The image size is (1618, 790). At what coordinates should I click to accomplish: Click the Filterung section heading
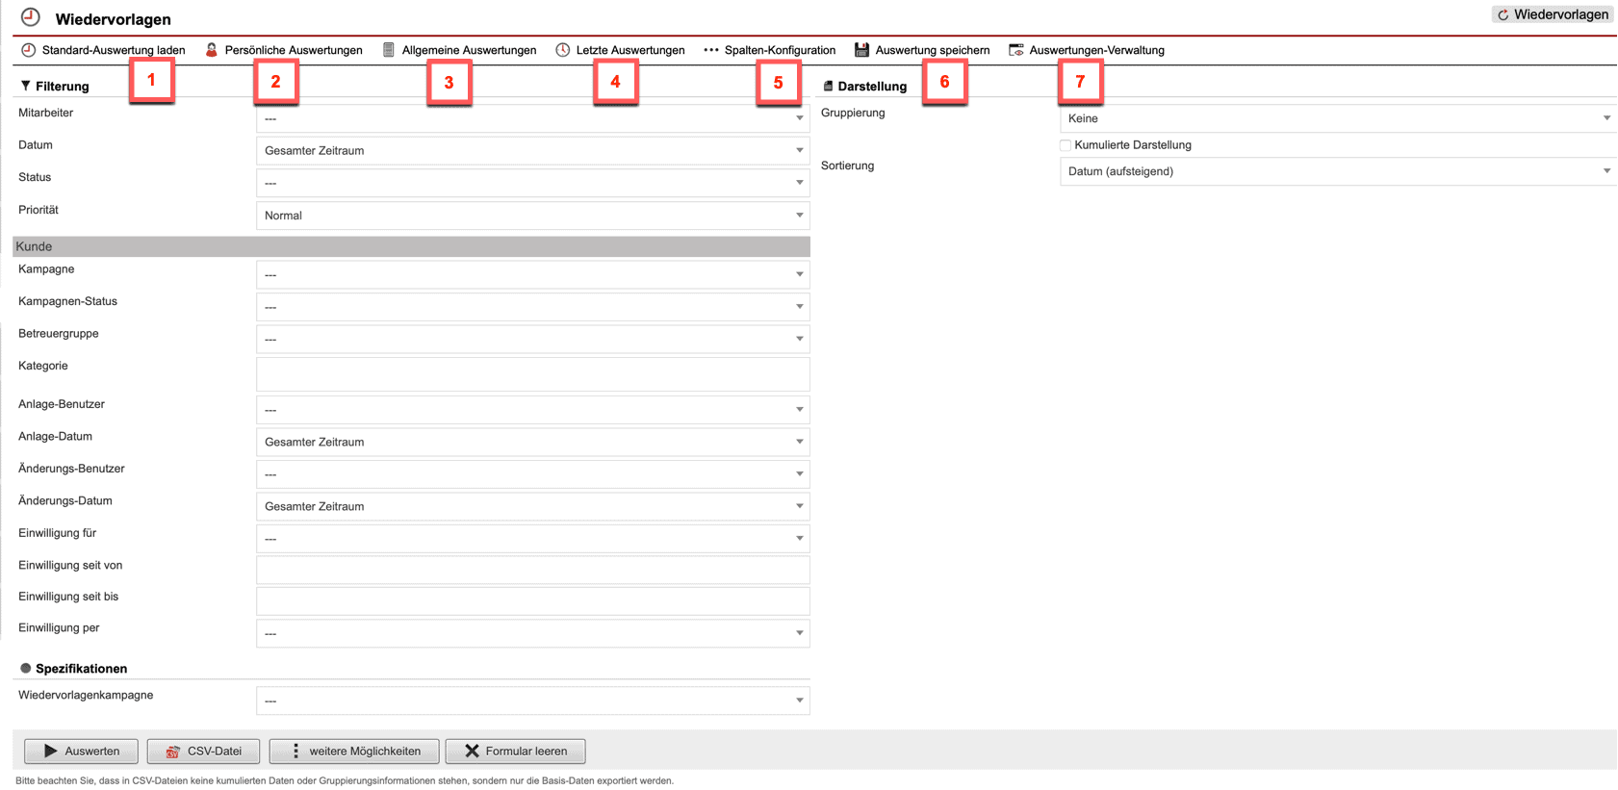(63, 86)
